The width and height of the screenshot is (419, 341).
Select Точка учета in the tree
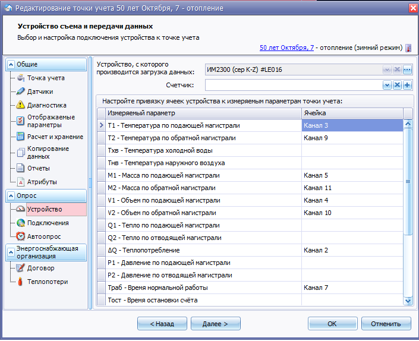[46, 78]
